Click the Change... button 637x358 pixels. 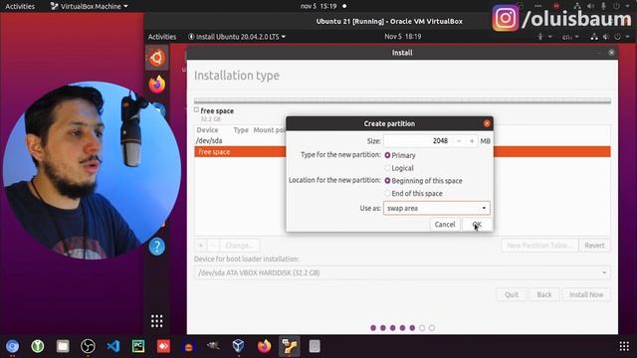click(239, 246)
